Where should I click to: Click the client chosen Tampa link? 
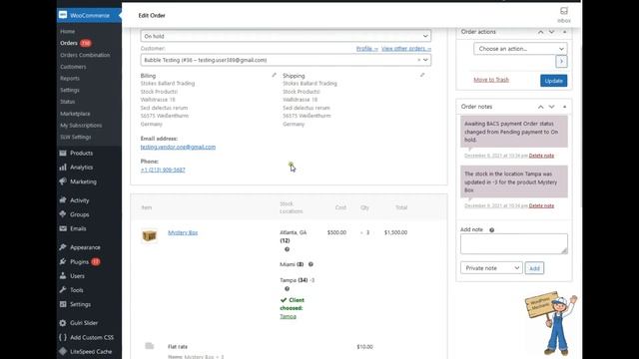click(288, 316)
